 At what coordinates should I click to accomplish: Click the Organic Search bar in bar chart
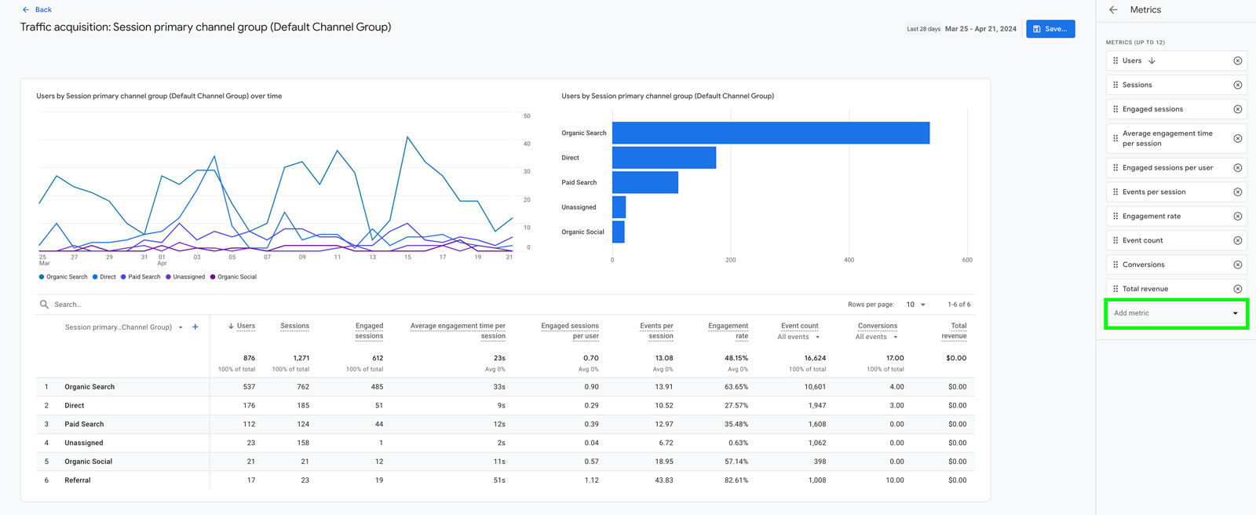(x=770, y=133)
